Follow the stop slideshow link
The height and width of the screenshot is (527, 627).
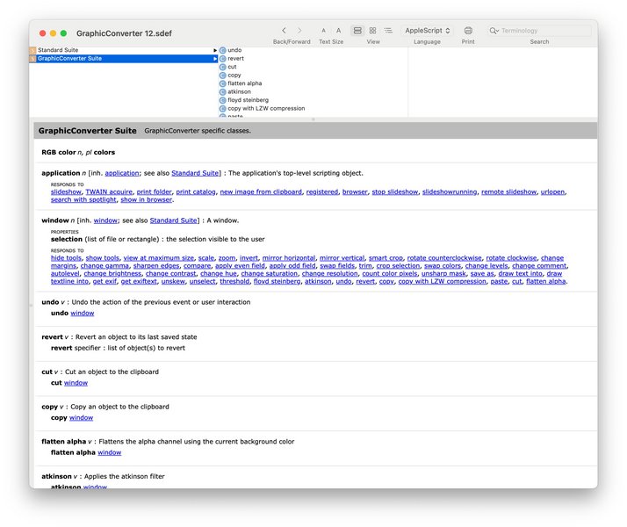coord(394,192)
